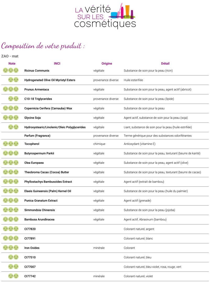This screenshot has width=212, height=288.
Task: Click the rating icons for Bambusa Arundinacea
Action: tap(11, 219)
